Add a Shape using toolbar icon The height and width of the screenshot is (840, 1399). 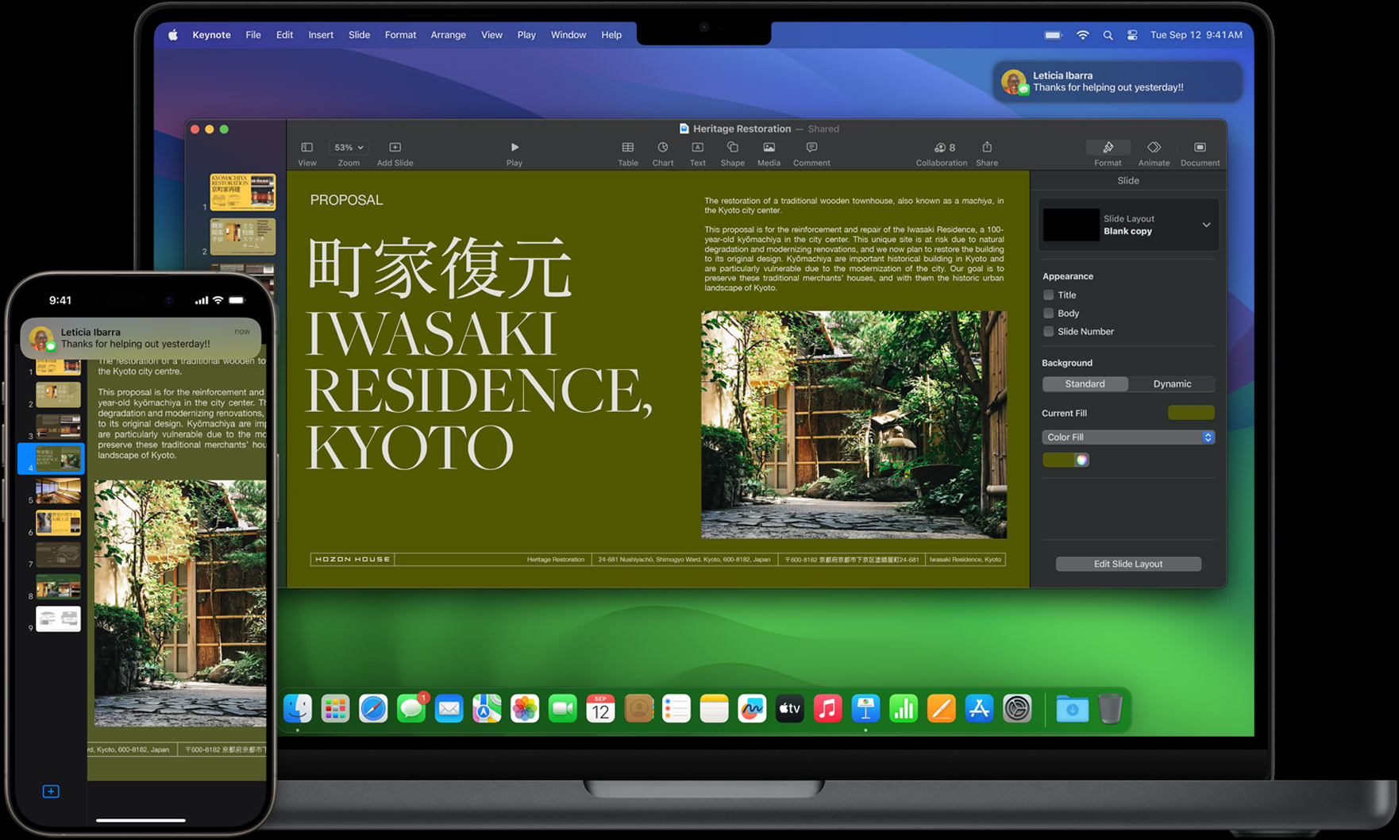coord(732,148)
